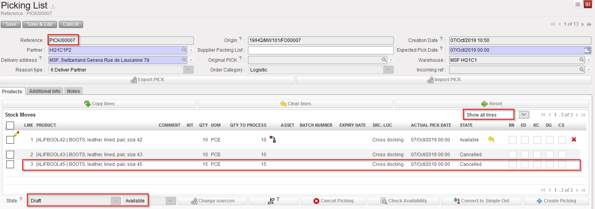The image size is (595, 209).
Task: Toggle KC checkbox on line 2
Action: coord(537,154)
